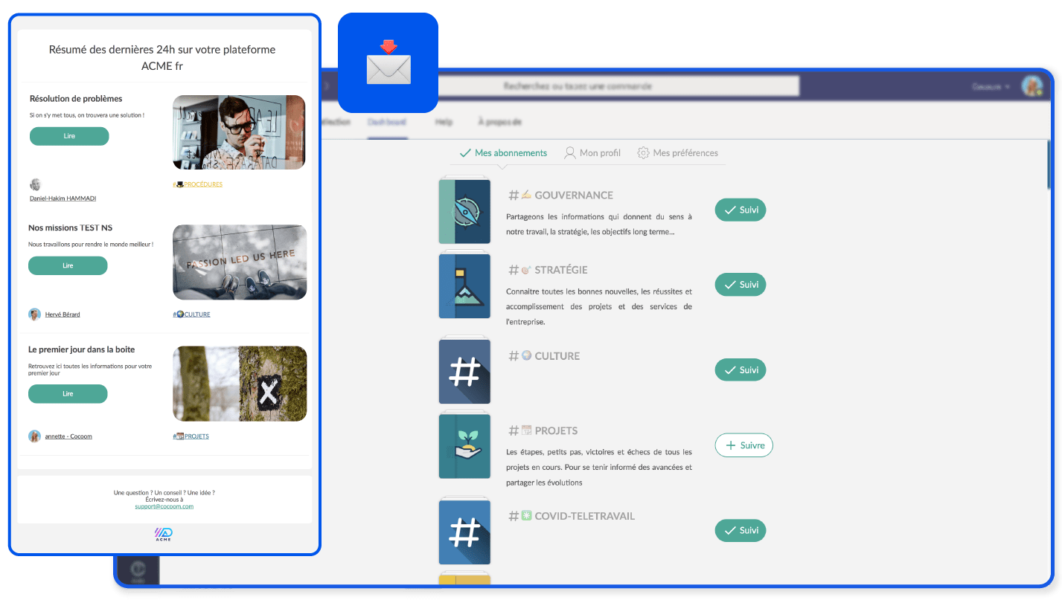Open the #CULTURE link in email

191,314
